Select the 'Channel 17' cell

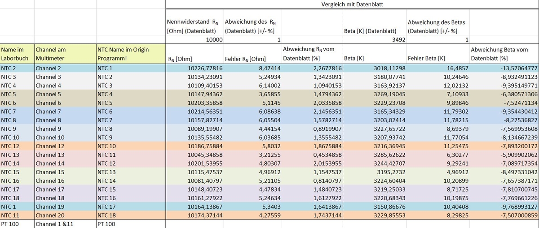[65, 189]
